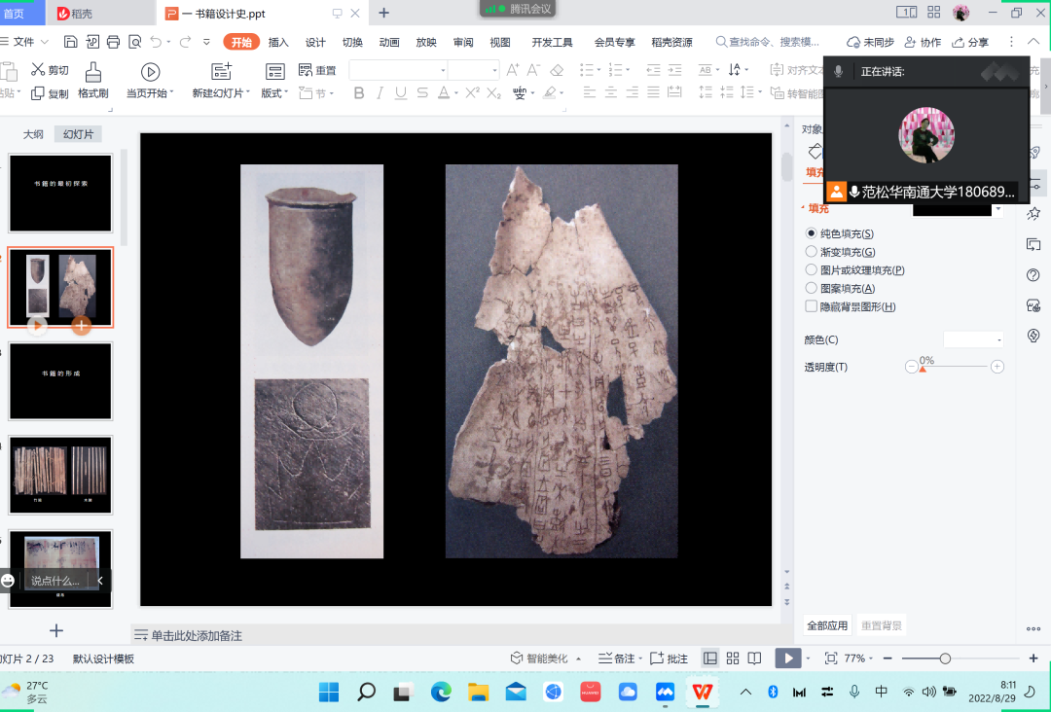This screenshot has width=1051, height=712.
Task: Open Review (审阅) ribbon tab
Action: (x=462, y=42)
